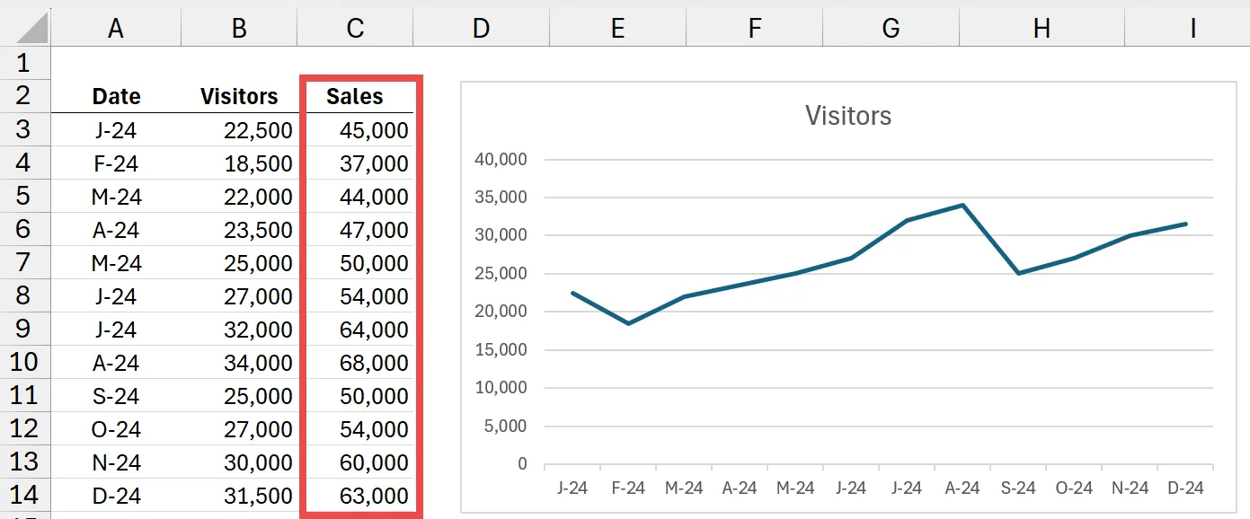Screen dimensions: 1250x519
Task: Select the D-24 date cell in column A
Action: 116,496
